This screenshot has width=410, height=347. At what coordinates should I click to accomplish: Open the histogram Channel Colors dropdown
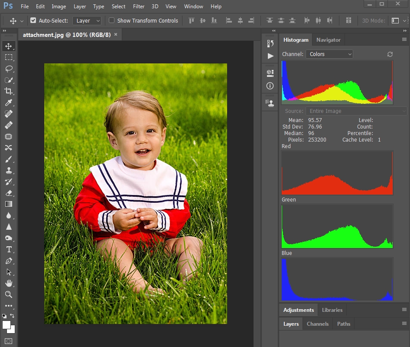(329, 54)
